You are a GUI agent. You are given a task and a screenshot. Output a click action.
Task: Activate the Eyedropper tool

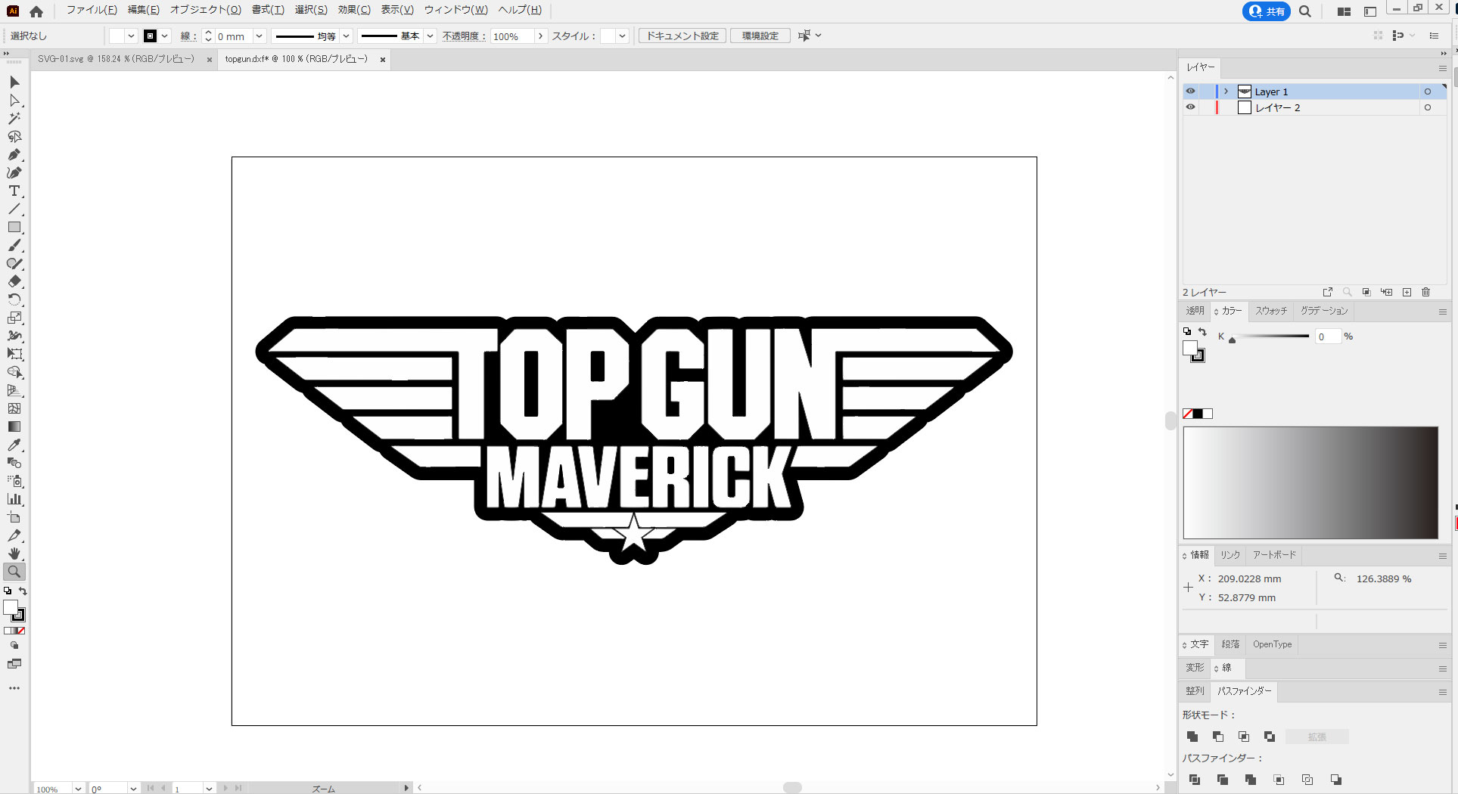(14, 445)
